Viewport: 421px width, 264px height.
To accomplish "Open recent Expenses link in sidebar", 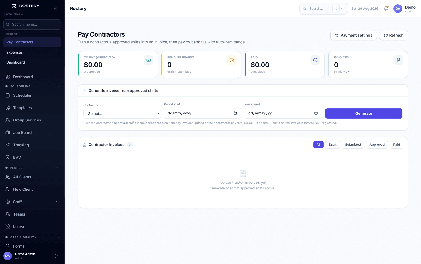I will [32, 52].
